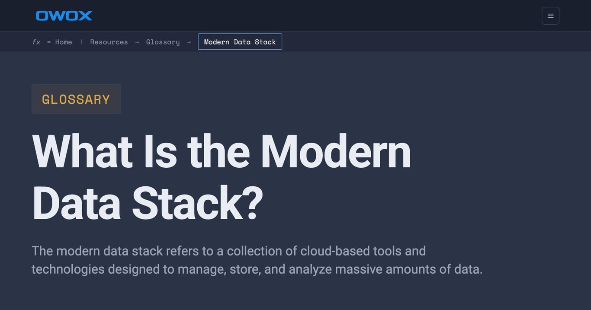Go to Home breadcrumb
Screen dimensions: 591x310
pyautogui.click(x=64, y=42)
